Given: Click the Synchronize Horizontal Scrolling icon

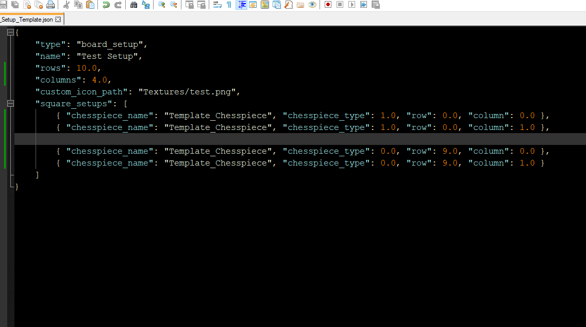Looking at the screenshot, I should click(202, 5).
